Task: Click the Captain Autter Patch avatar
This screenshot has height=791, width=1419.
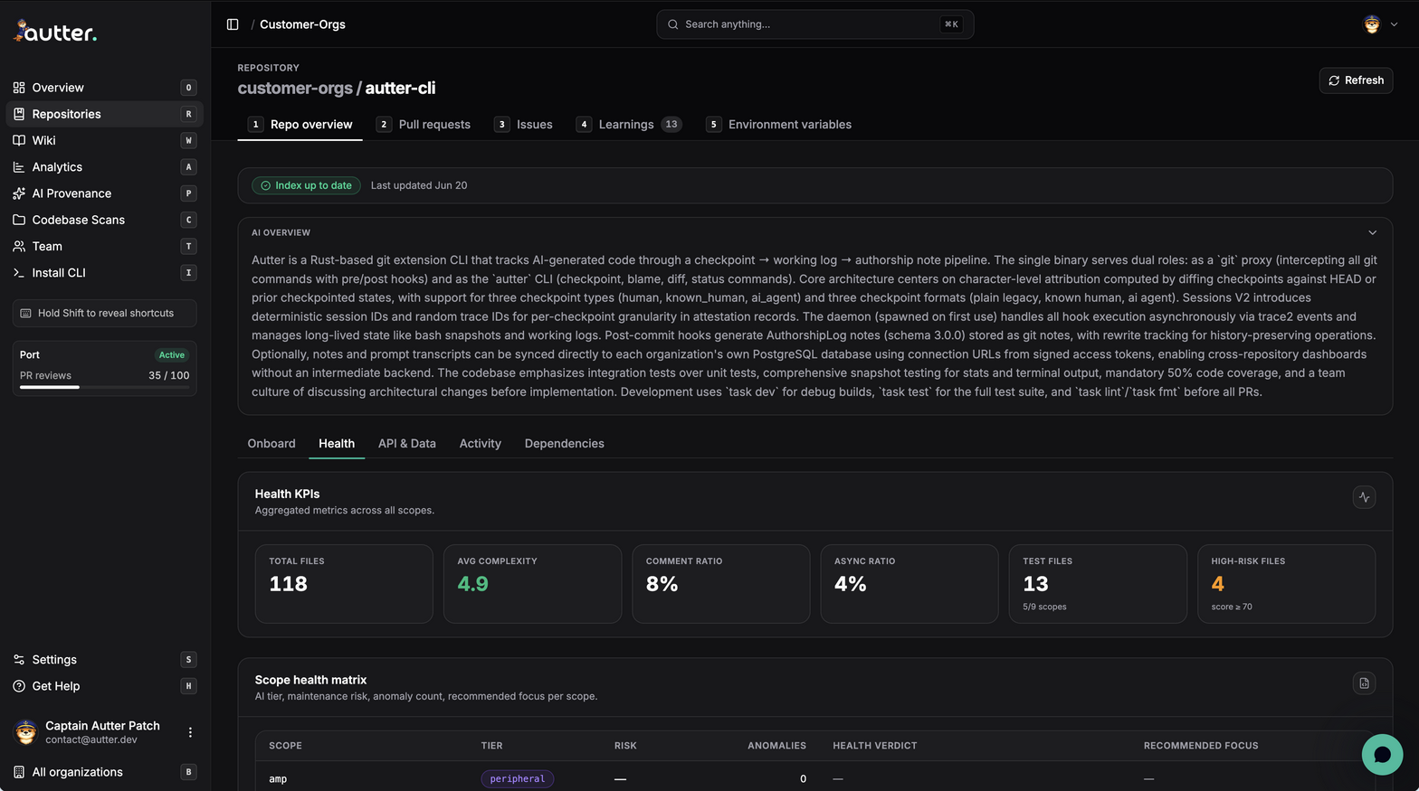Action: click(x=26, y=732)
